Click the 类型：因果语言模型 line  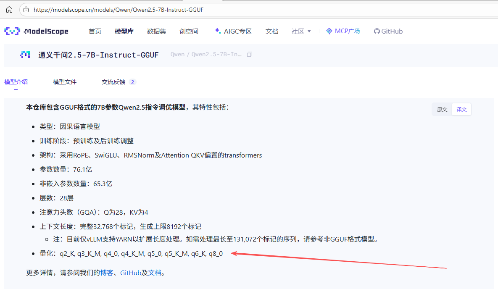coord(70,126)
